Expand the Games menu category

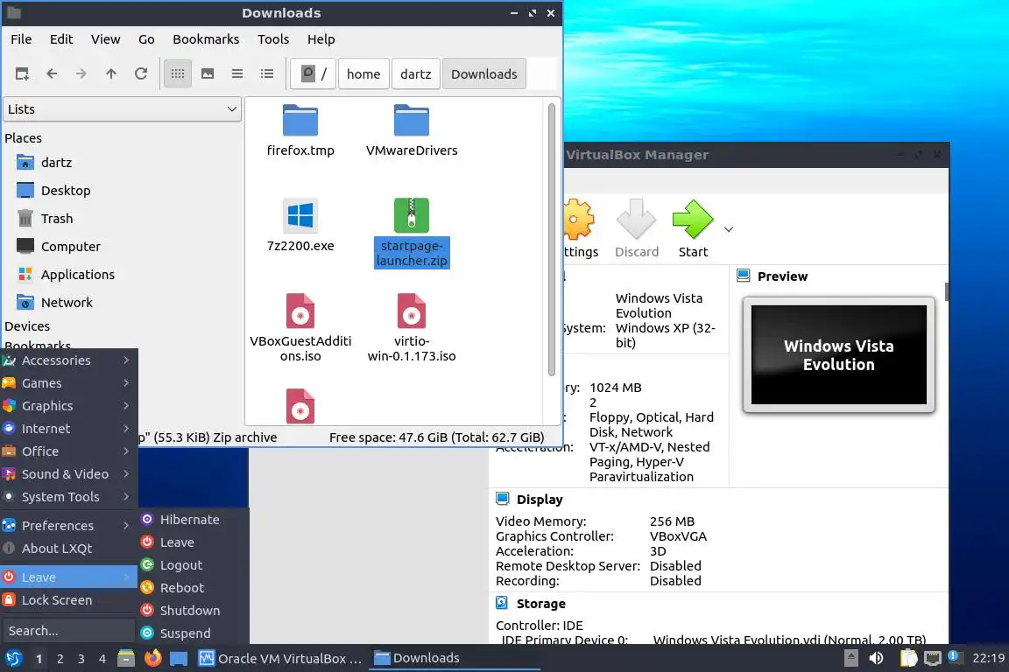[x=69, y=383]
